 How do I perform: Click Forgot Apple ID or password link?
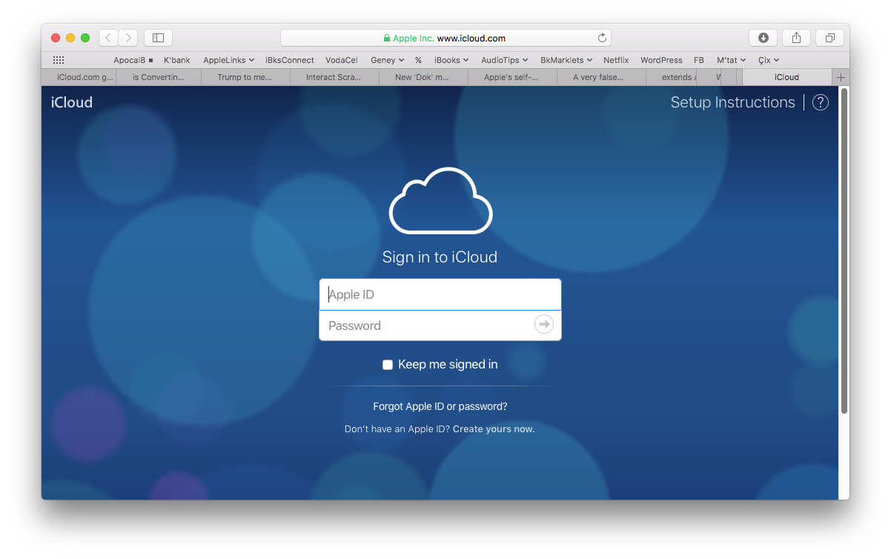440,406
